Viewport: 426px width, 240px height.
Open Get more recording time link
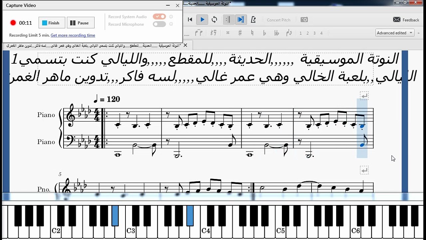point(73,35)
